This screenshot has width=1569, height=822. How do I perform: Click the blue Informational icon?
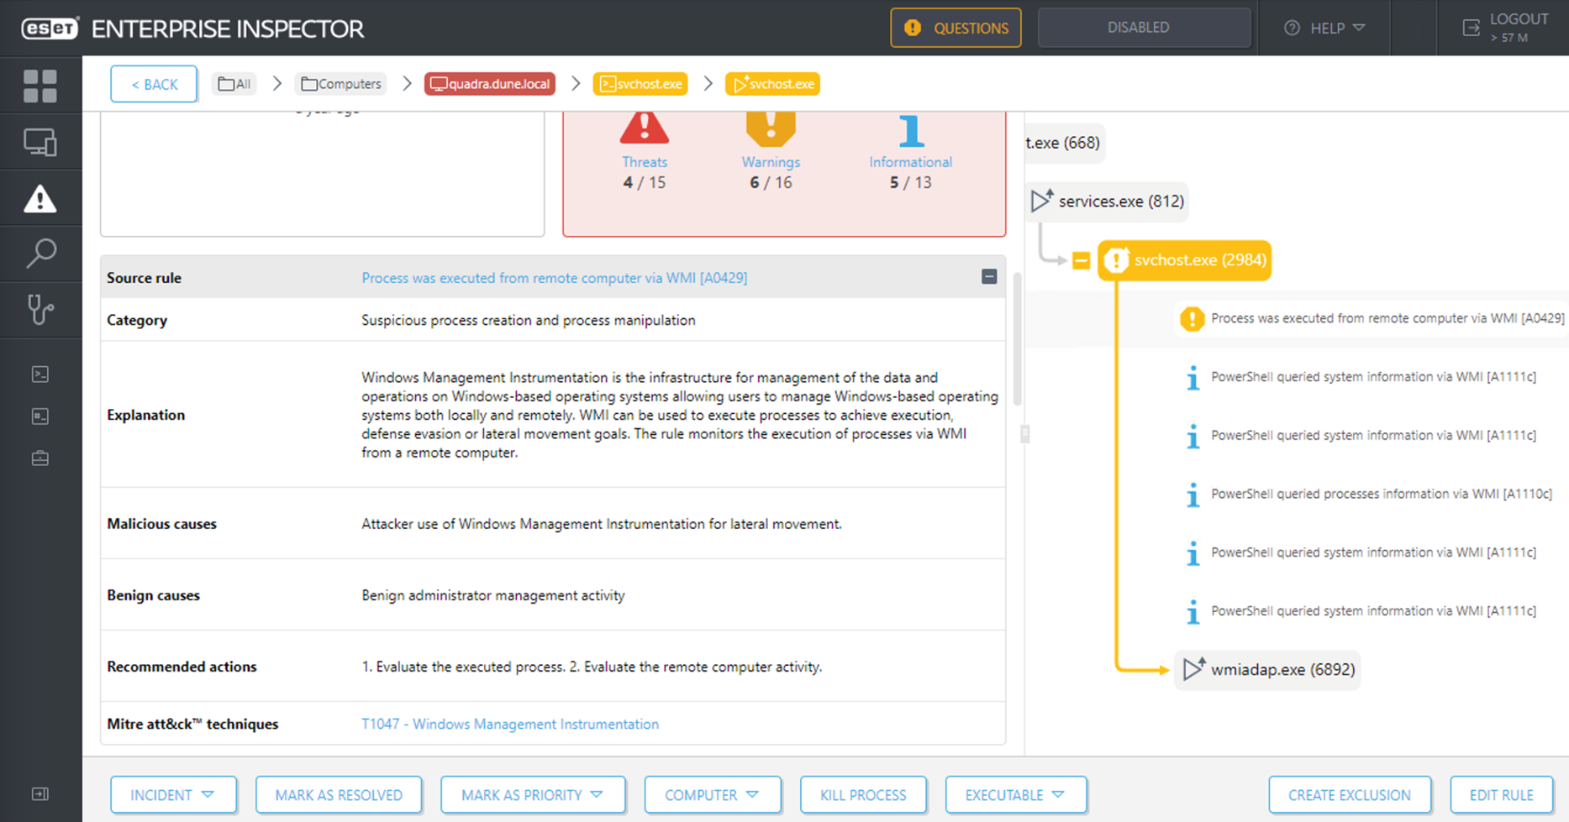(x=911, y=130)
